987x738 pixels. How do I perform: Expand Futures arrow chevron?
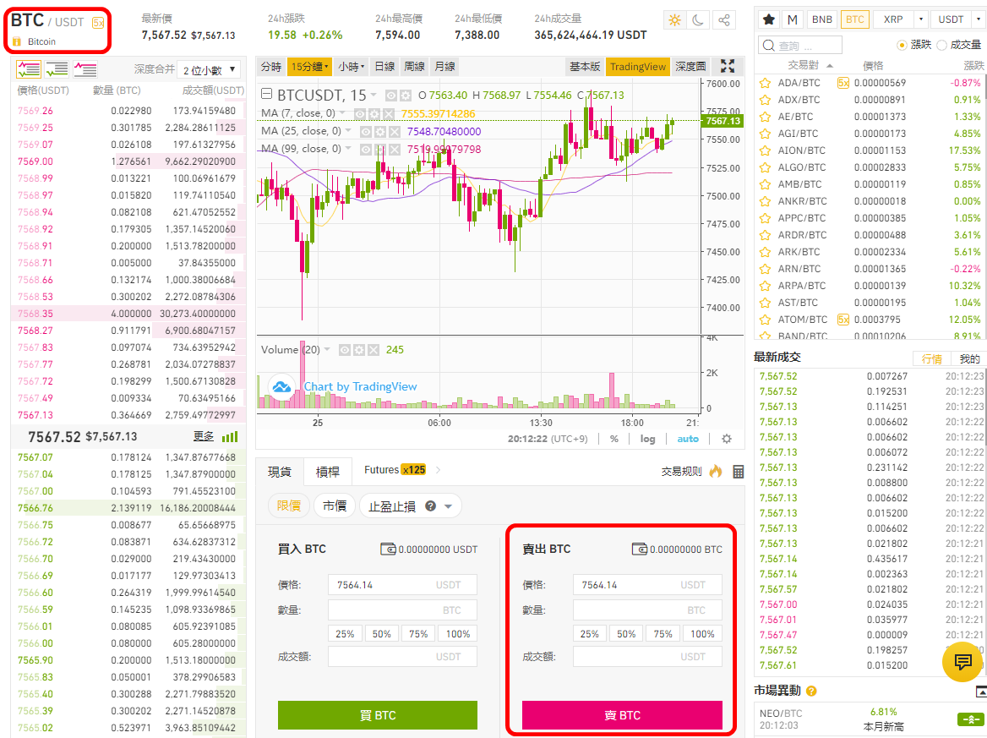tap(438, 470)
